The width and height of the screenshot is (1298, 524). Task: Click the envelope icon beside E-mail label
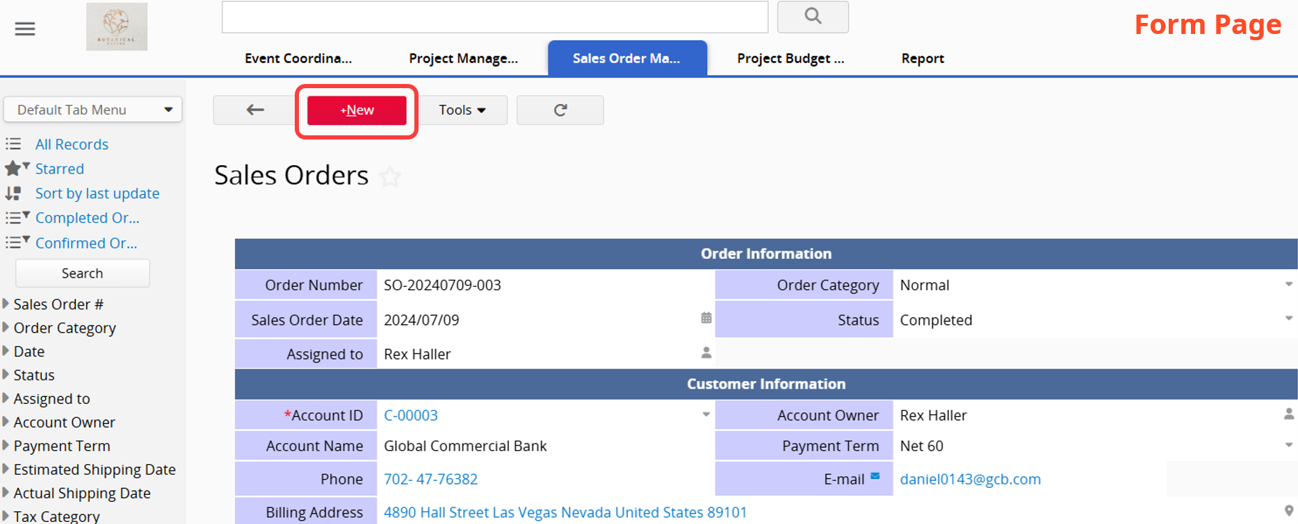pos(875,476)
